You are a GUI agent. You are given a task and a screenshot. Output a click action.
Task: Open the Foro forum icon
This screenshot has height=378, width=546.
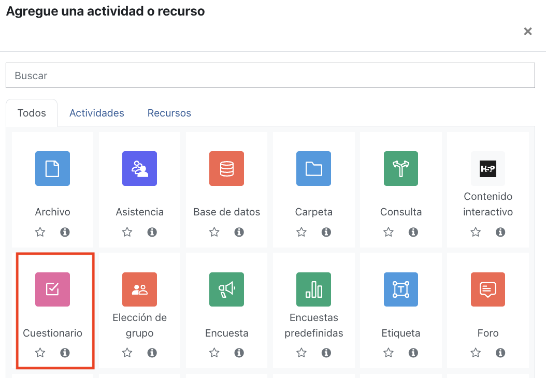click(x=488, y=289)
